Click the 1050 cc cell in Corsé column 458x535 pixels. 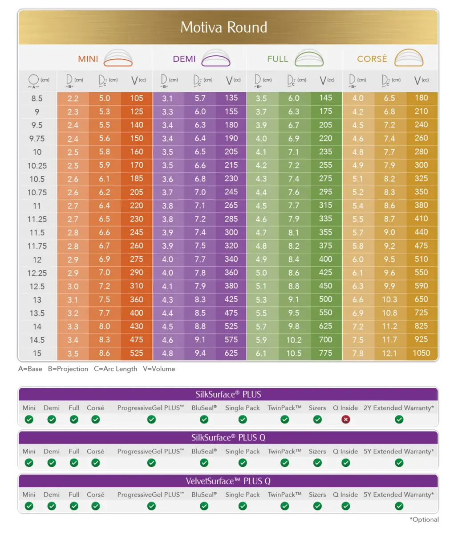coord(421,353)
